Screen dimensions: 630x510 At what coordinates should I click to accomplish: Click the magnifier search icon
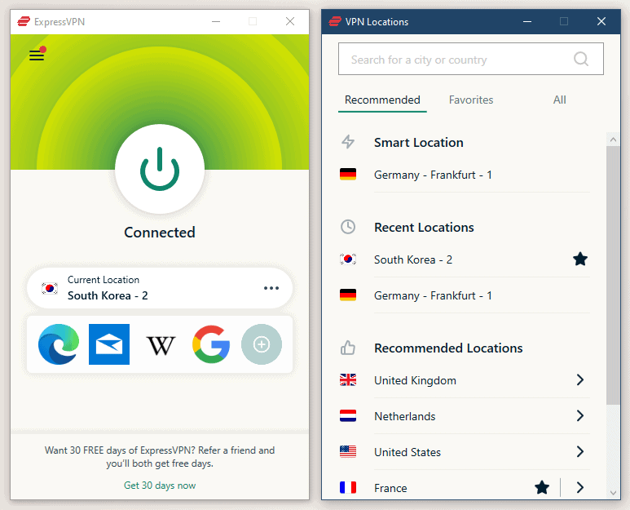coord(581,59)
